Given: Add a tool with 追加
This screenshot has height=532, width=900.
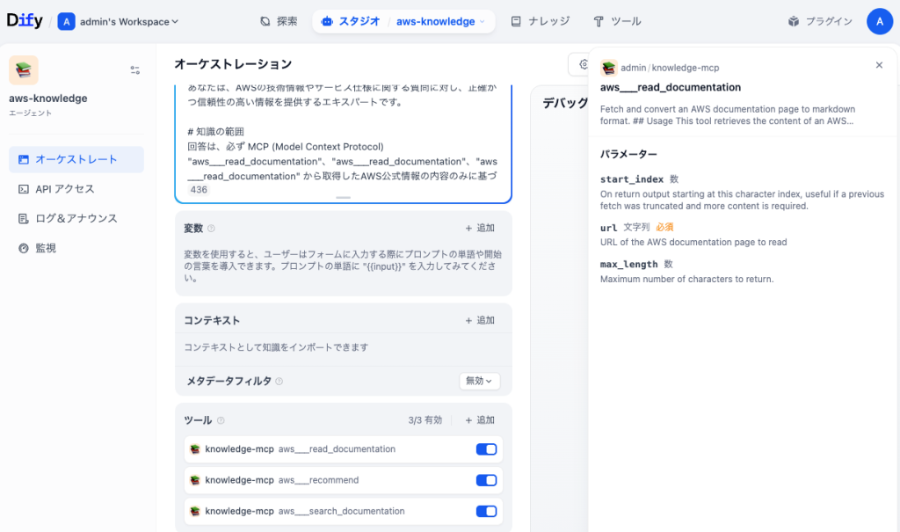Looking at the screenshot, I should point(480,420).
